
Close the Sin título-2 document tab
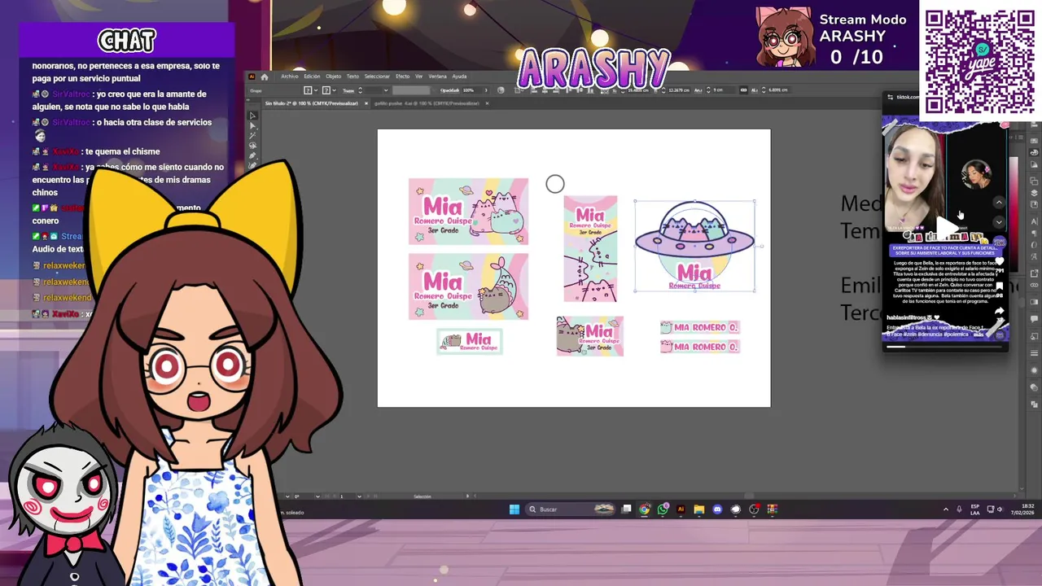[x=366, y=103]
